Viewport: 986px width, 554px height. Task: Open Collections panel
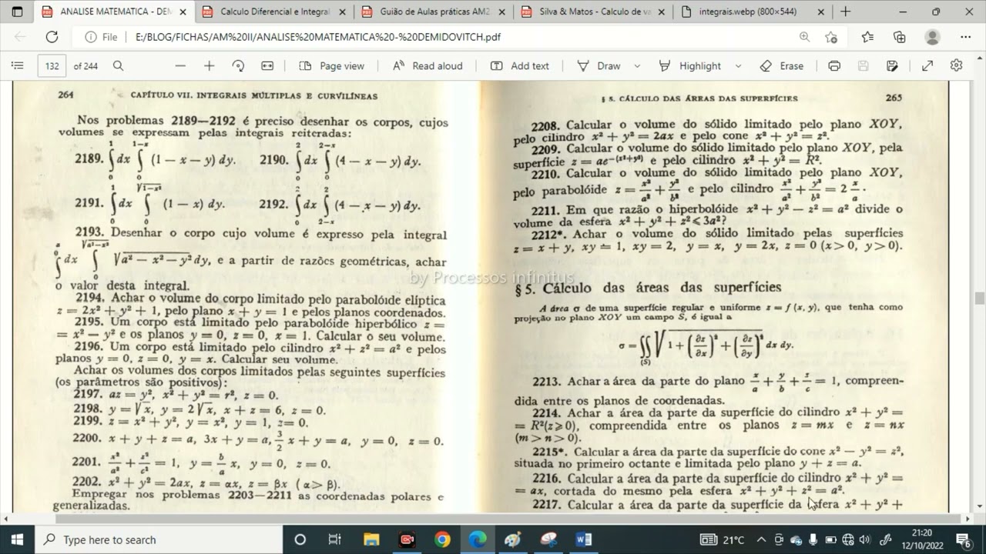coord(900,37)
